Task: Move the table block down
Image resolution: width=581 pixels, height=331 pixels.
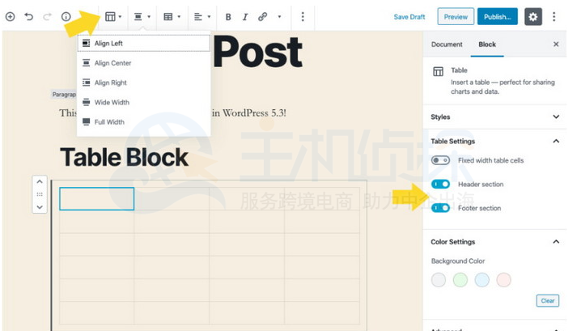Action: click(x=40, y=207)
